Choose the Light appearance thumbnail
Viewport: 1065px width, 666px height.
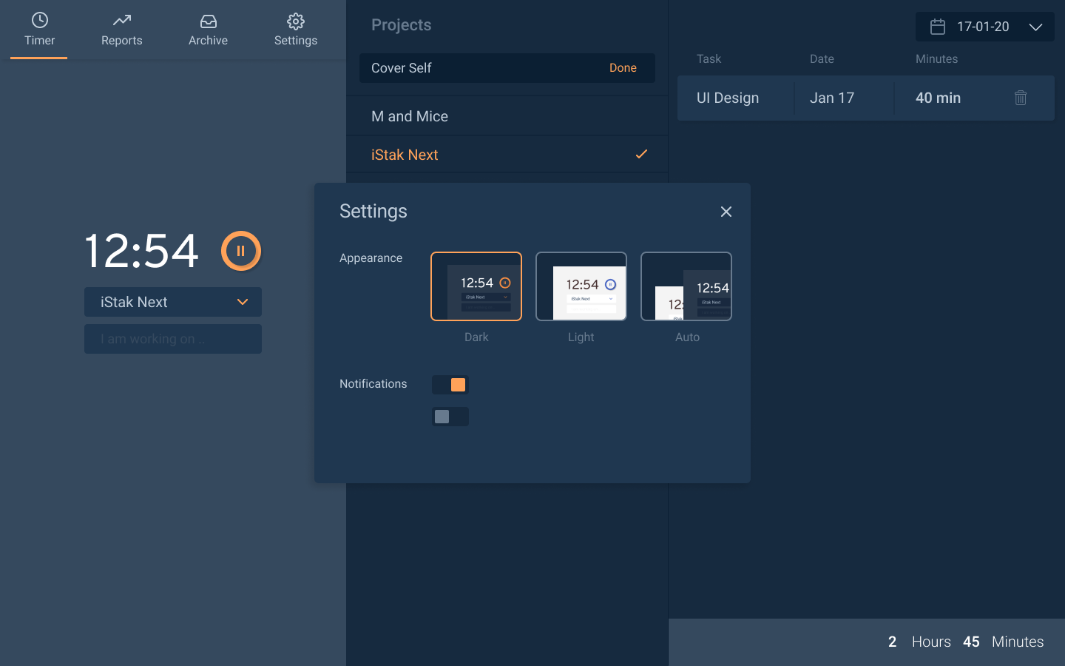click(581, 286)
